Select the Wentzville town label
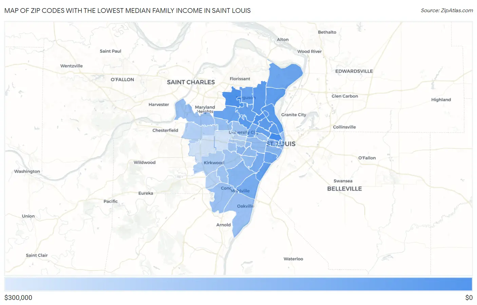477x305 pixels. 72,66
